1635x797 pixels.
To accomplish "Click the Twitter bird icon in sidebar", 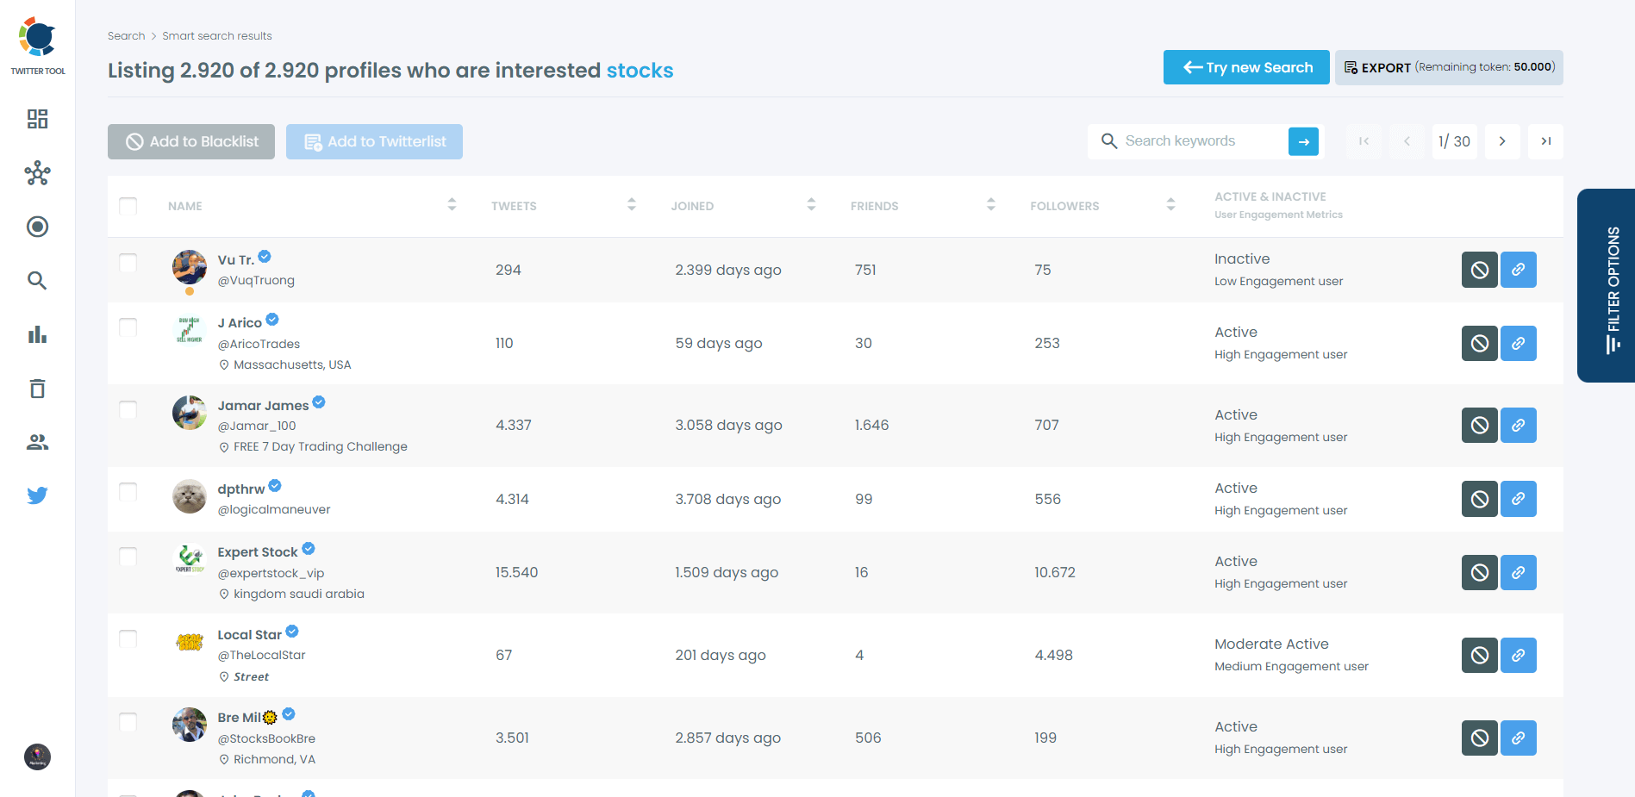I will (x=37, y=495).
